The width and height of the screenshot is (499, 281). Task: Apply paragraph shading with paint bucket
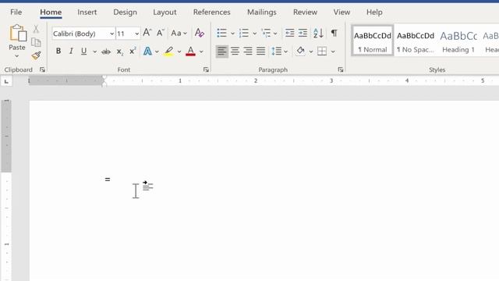(x=300, y=51)
